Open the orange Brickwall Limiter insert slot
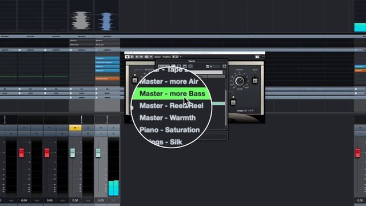 (108, 79)
